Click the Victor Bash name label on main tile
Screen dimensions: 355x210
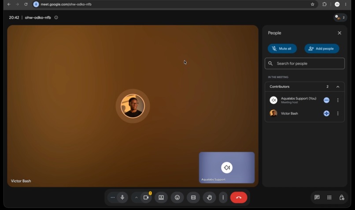[21, 181]
